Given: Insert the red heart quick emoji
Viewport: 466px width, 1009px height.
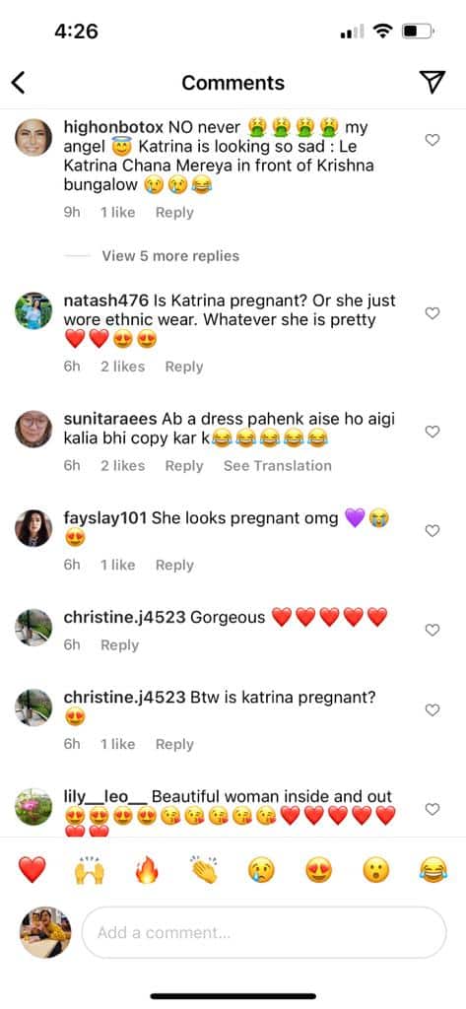Looking at the screenshot, I should (32, 870).
